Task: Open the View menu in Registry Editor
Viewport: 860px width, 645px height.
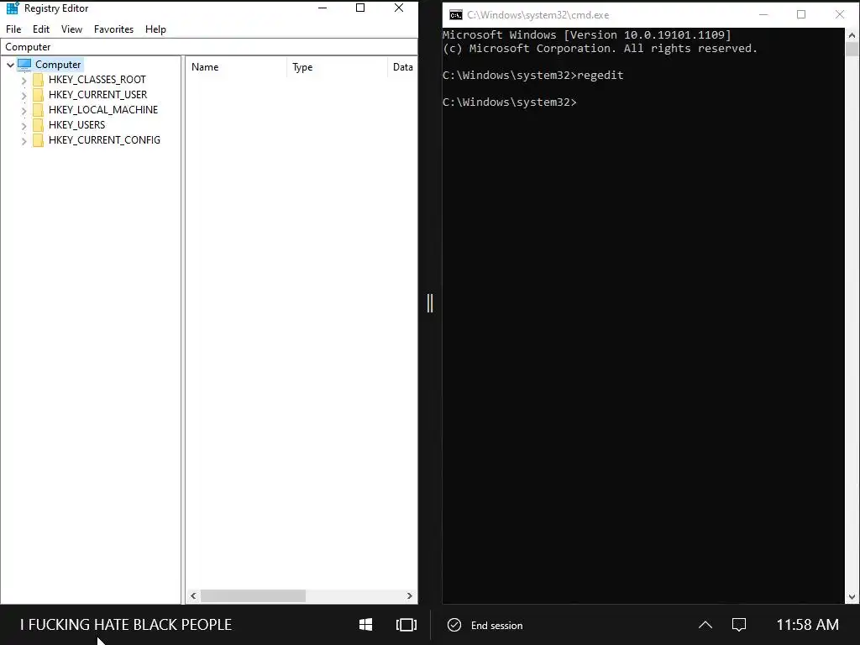Action: [72, 29]
